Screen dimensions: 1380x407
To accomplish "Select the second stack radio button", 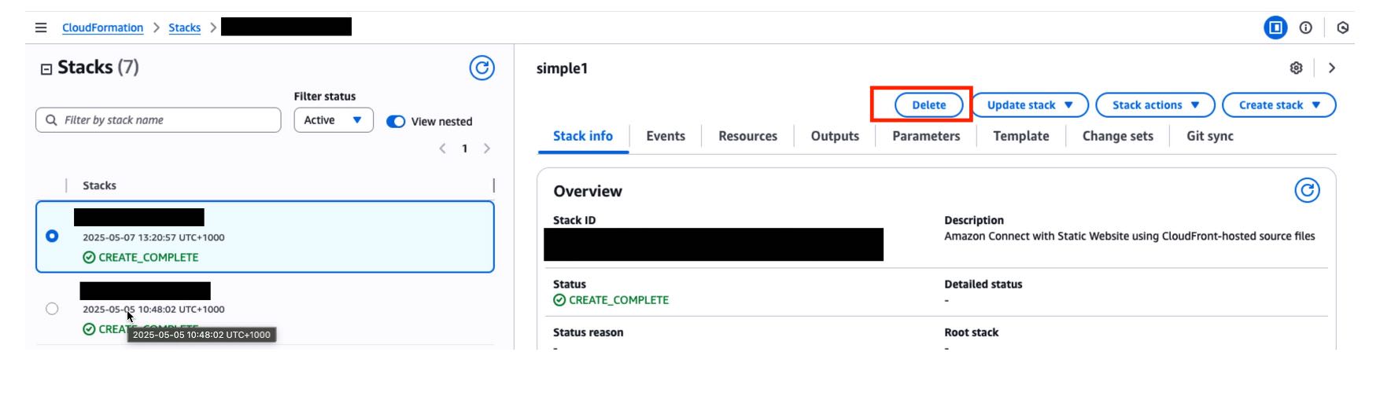I will (x=52, y=309).
